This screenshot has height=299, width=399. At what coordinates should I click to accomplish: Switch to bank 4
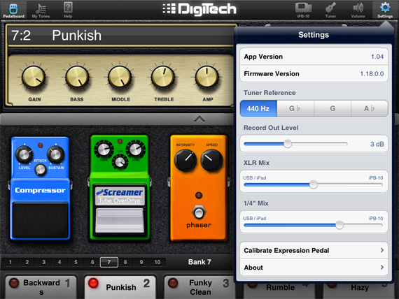(59, 262)
